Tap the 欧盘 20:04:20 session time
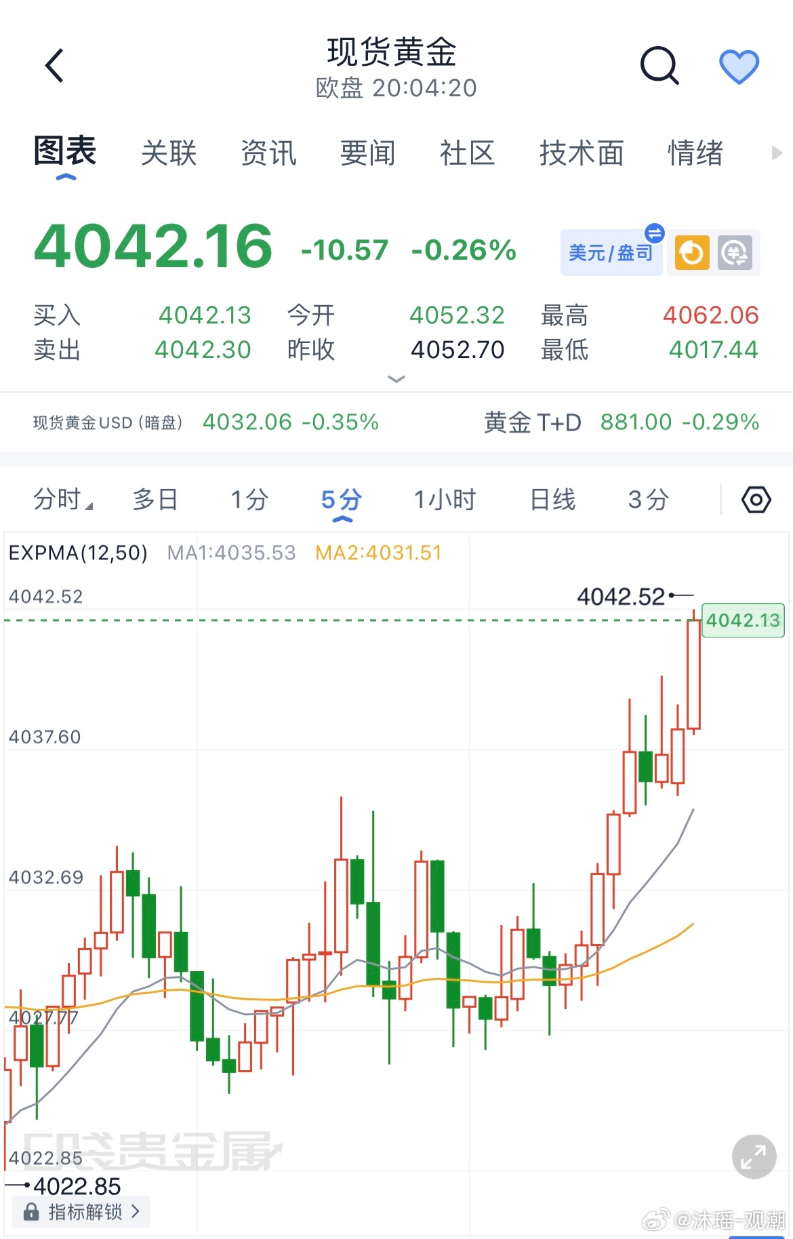Viewport: 793px width, 1239px height. pos(396,88)
